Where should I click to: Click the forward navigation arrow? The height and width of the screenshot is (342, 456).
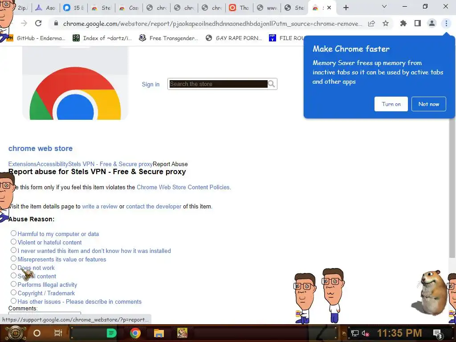pos(24,23)
